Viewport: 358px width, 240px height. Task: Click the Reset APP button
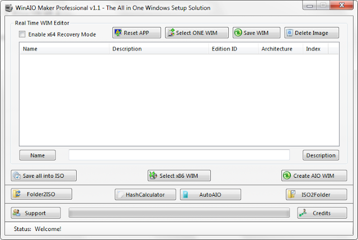tap(136, 33)
